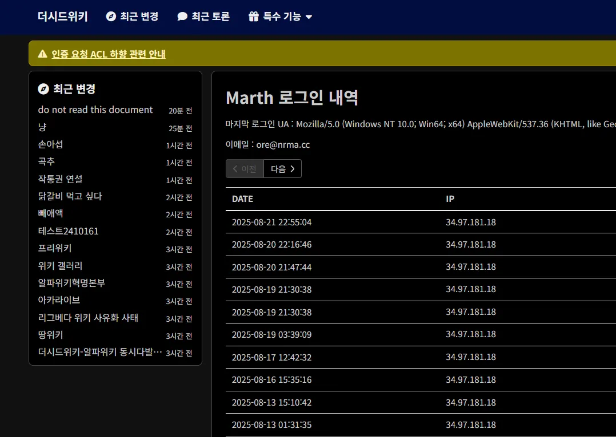Select the 2025-08-20 21:47:44 date cell
The width and height of the screenshot is (616, 437).
(x=271, y=267)
